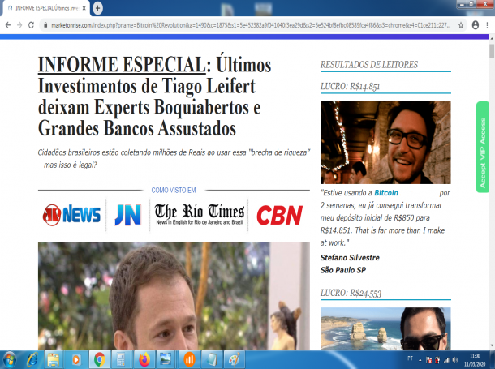Image resolution: width=495 pixels, height=369 pixels.
Task: Click the subtitle about brecha de riqueza
Action: click(x=174, y=159)
